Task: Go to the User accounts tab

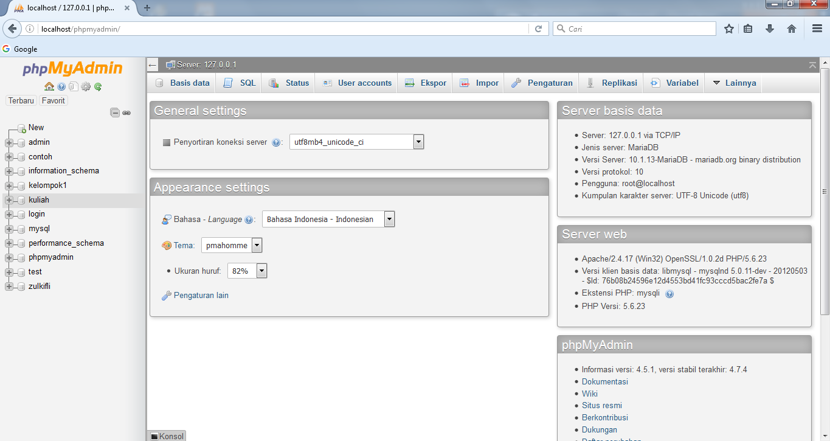Action: click(x=357, y=83)
